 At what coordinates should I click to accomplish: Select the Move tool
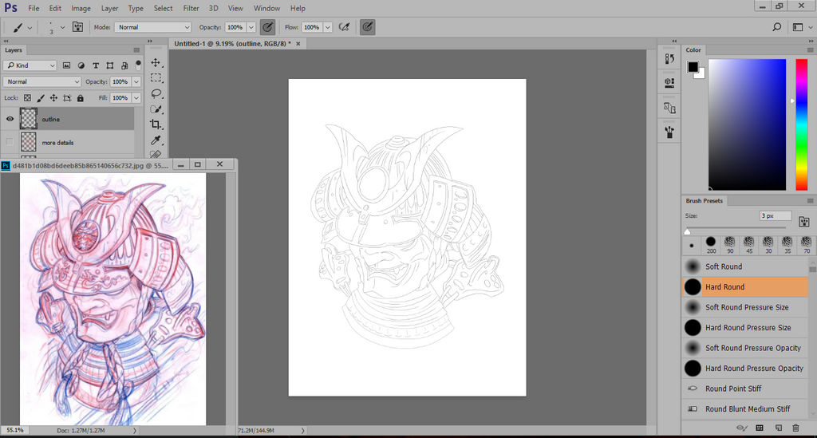click(156, 62)
